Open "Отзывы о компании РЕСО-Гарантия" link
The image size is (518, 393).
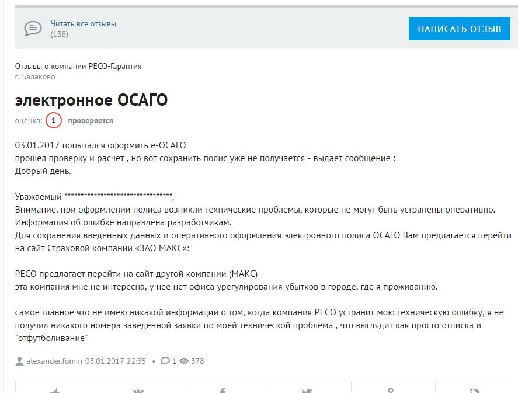click(x=78, y=67)
